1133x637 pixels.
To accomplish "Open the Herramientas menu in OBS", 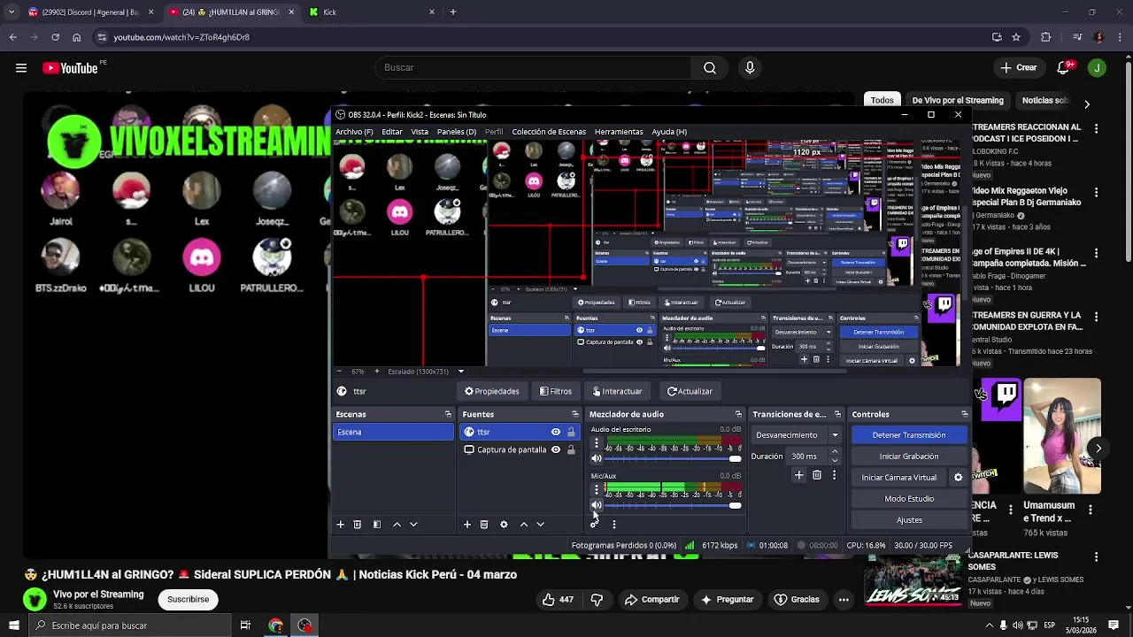I will point(619,132).
